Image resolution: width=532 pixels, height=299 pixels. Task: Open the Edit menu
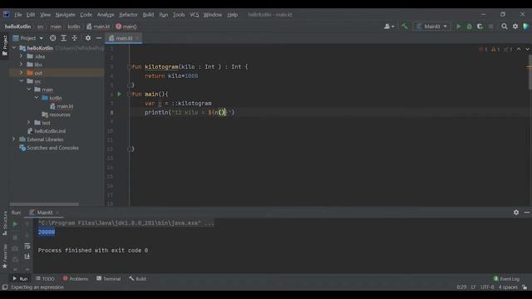pos(31,15)
